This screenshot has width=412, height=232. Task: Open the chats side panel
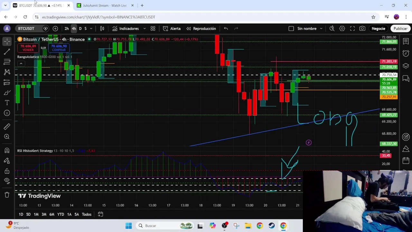click(x=406, y=78)
